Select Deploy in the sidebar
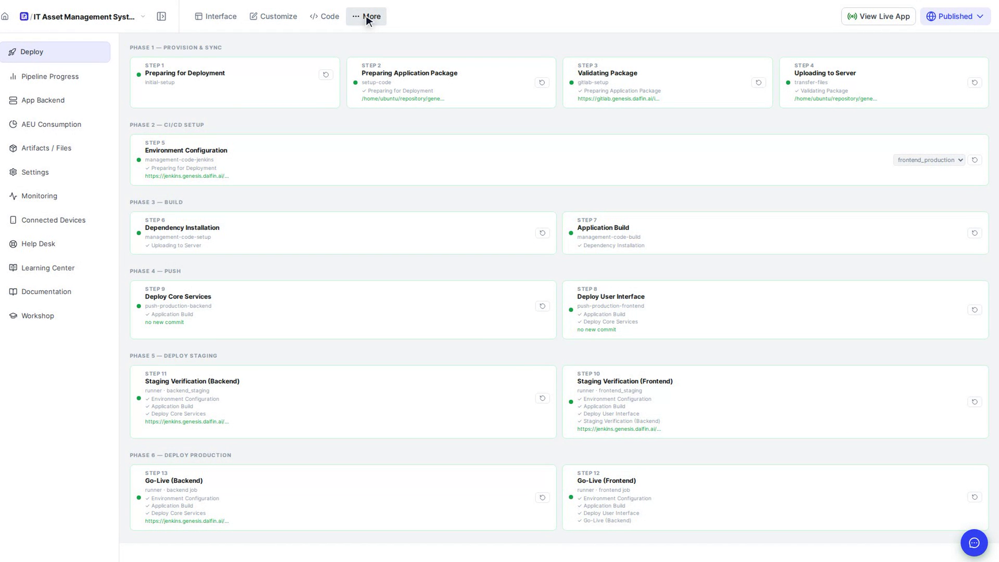The image size is (999, 562). pos(55,52)
